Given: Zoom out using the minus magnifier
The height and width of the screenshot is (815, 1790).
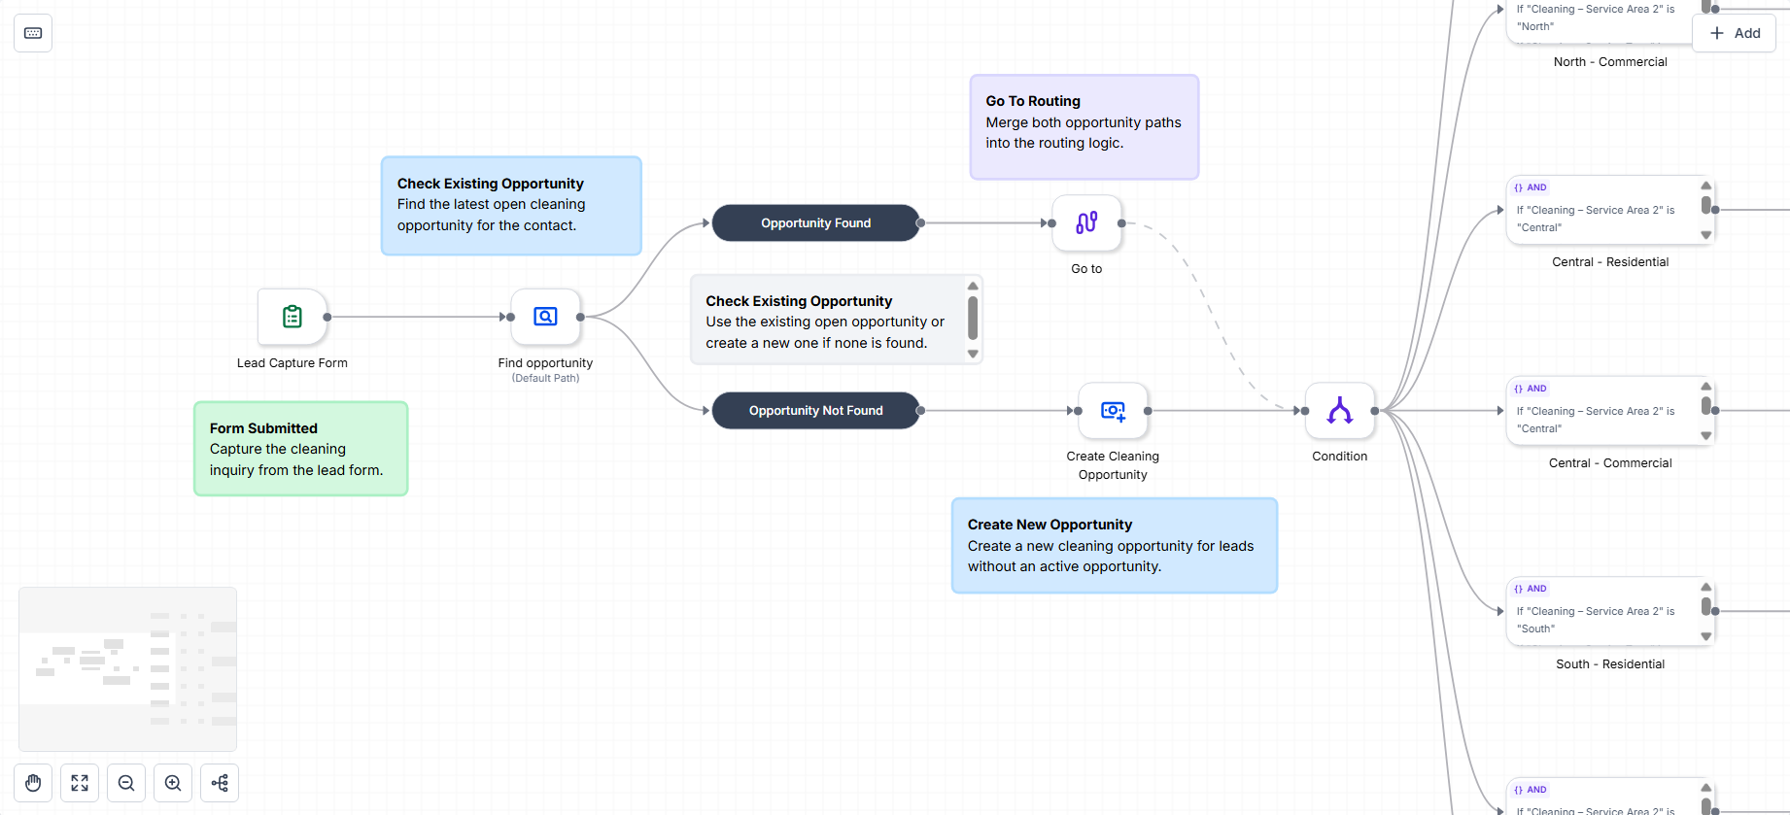Looking at the screenshot, I should 126,783.
